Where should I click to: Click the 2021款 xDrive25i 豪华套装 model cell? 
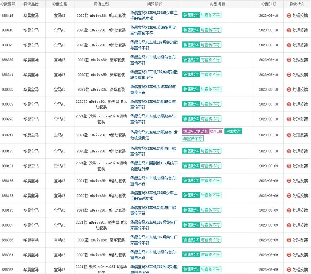pyautogui.click(x=101, y=89)
